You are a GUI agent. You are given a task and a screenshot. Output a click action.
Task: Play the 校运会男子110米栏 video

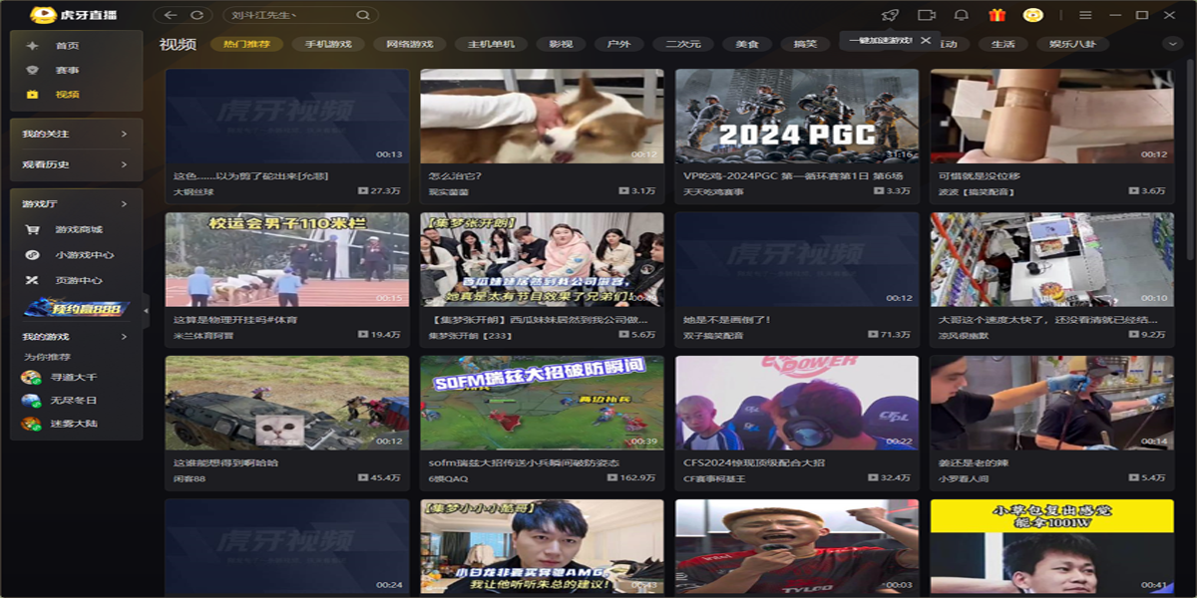pos(287,259)
